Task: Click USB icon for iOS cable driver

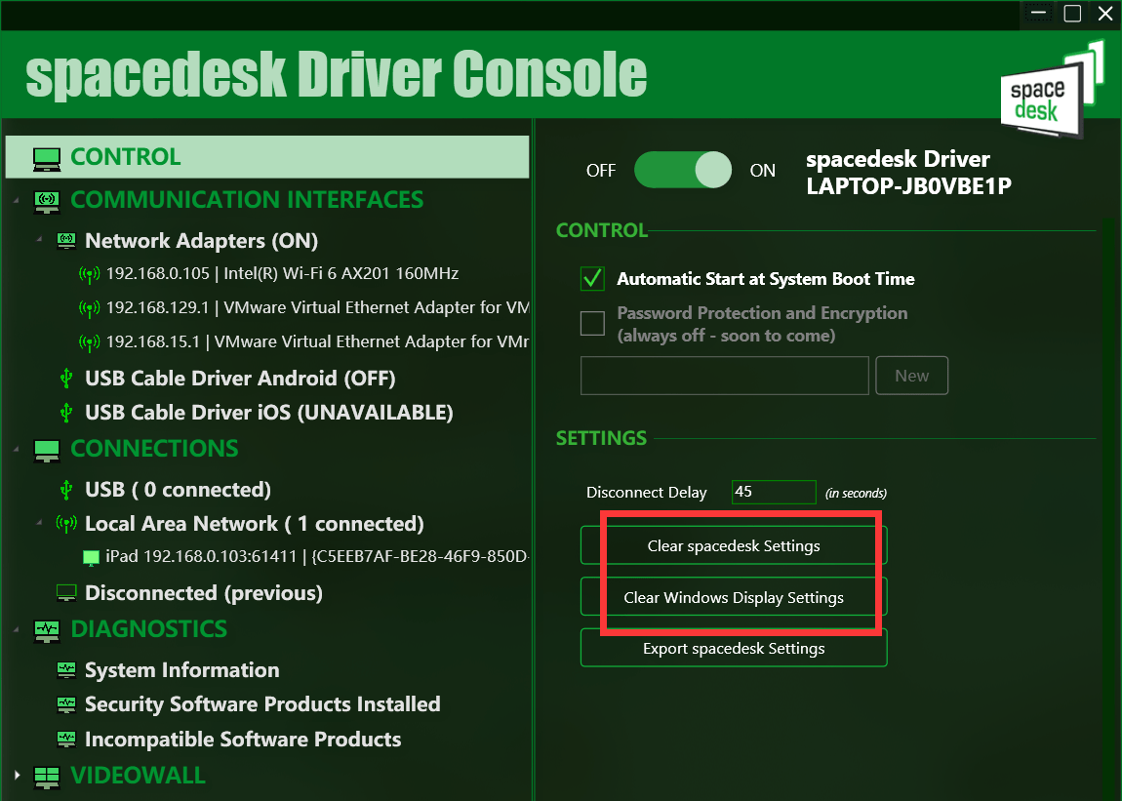Action: [x=66, y=413]
